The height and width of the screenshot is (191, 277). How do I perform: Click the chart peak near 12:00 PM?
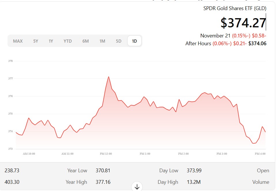(109, 77)
